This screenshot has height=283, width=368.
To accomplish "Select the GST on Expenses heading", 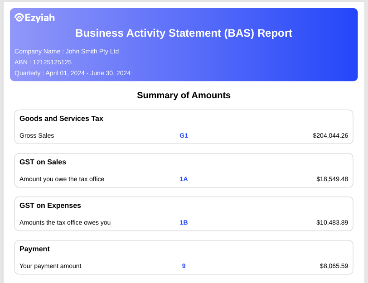I will point(50,206).
